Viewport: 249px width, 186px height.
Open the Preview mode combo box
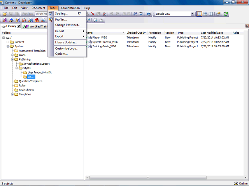tap(41, 14)
